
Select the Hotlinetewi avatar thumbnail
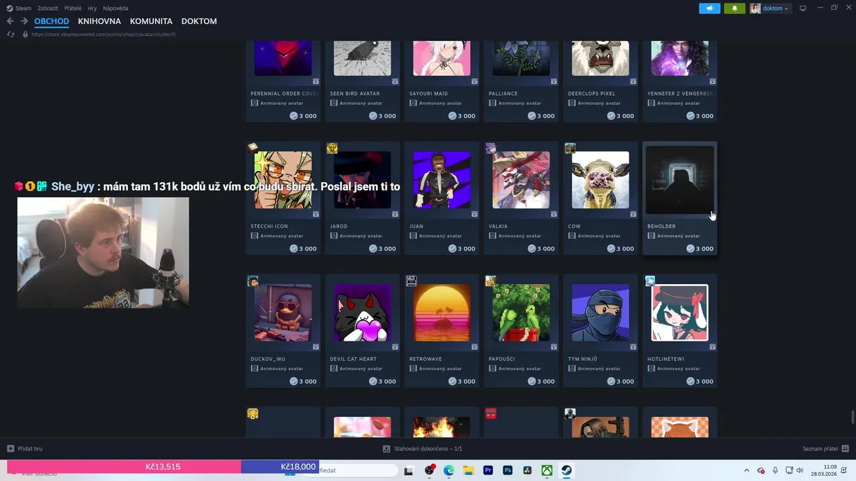tap(679, 313)
